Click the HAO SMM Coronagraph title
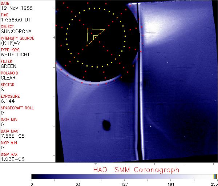 point(136,170)
